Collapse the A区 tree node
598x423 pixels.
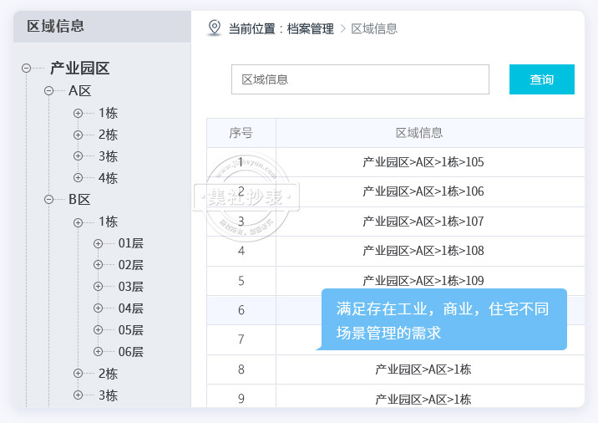(48, 90)
